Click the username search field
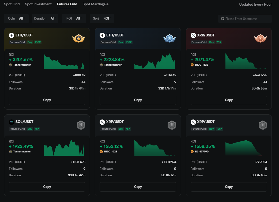This screenshot has width=279, height=202. (x=247, y=19)
